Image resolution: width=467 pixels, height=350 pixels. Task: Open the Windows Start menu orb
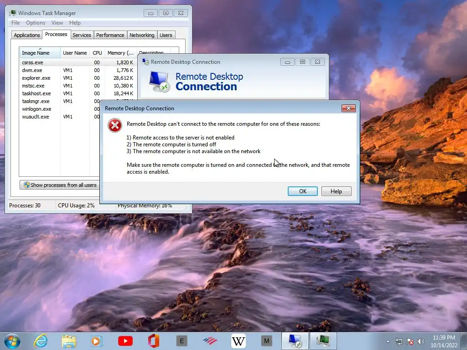tap(12, 341)
